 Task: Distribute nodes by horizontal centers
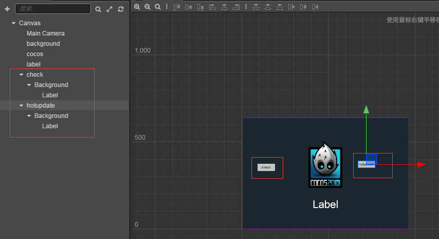click(303, 7)
